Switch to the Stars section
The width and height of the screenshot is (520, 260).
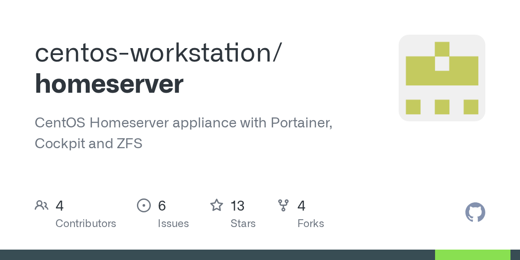click(243, 223)
